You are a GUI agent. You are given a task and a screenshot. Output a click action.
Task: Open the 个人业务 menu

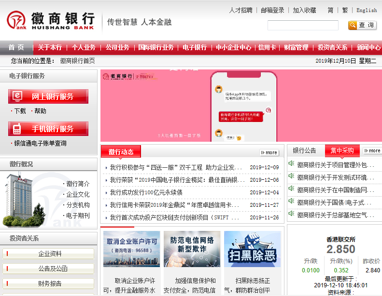(x=84, y=47)
